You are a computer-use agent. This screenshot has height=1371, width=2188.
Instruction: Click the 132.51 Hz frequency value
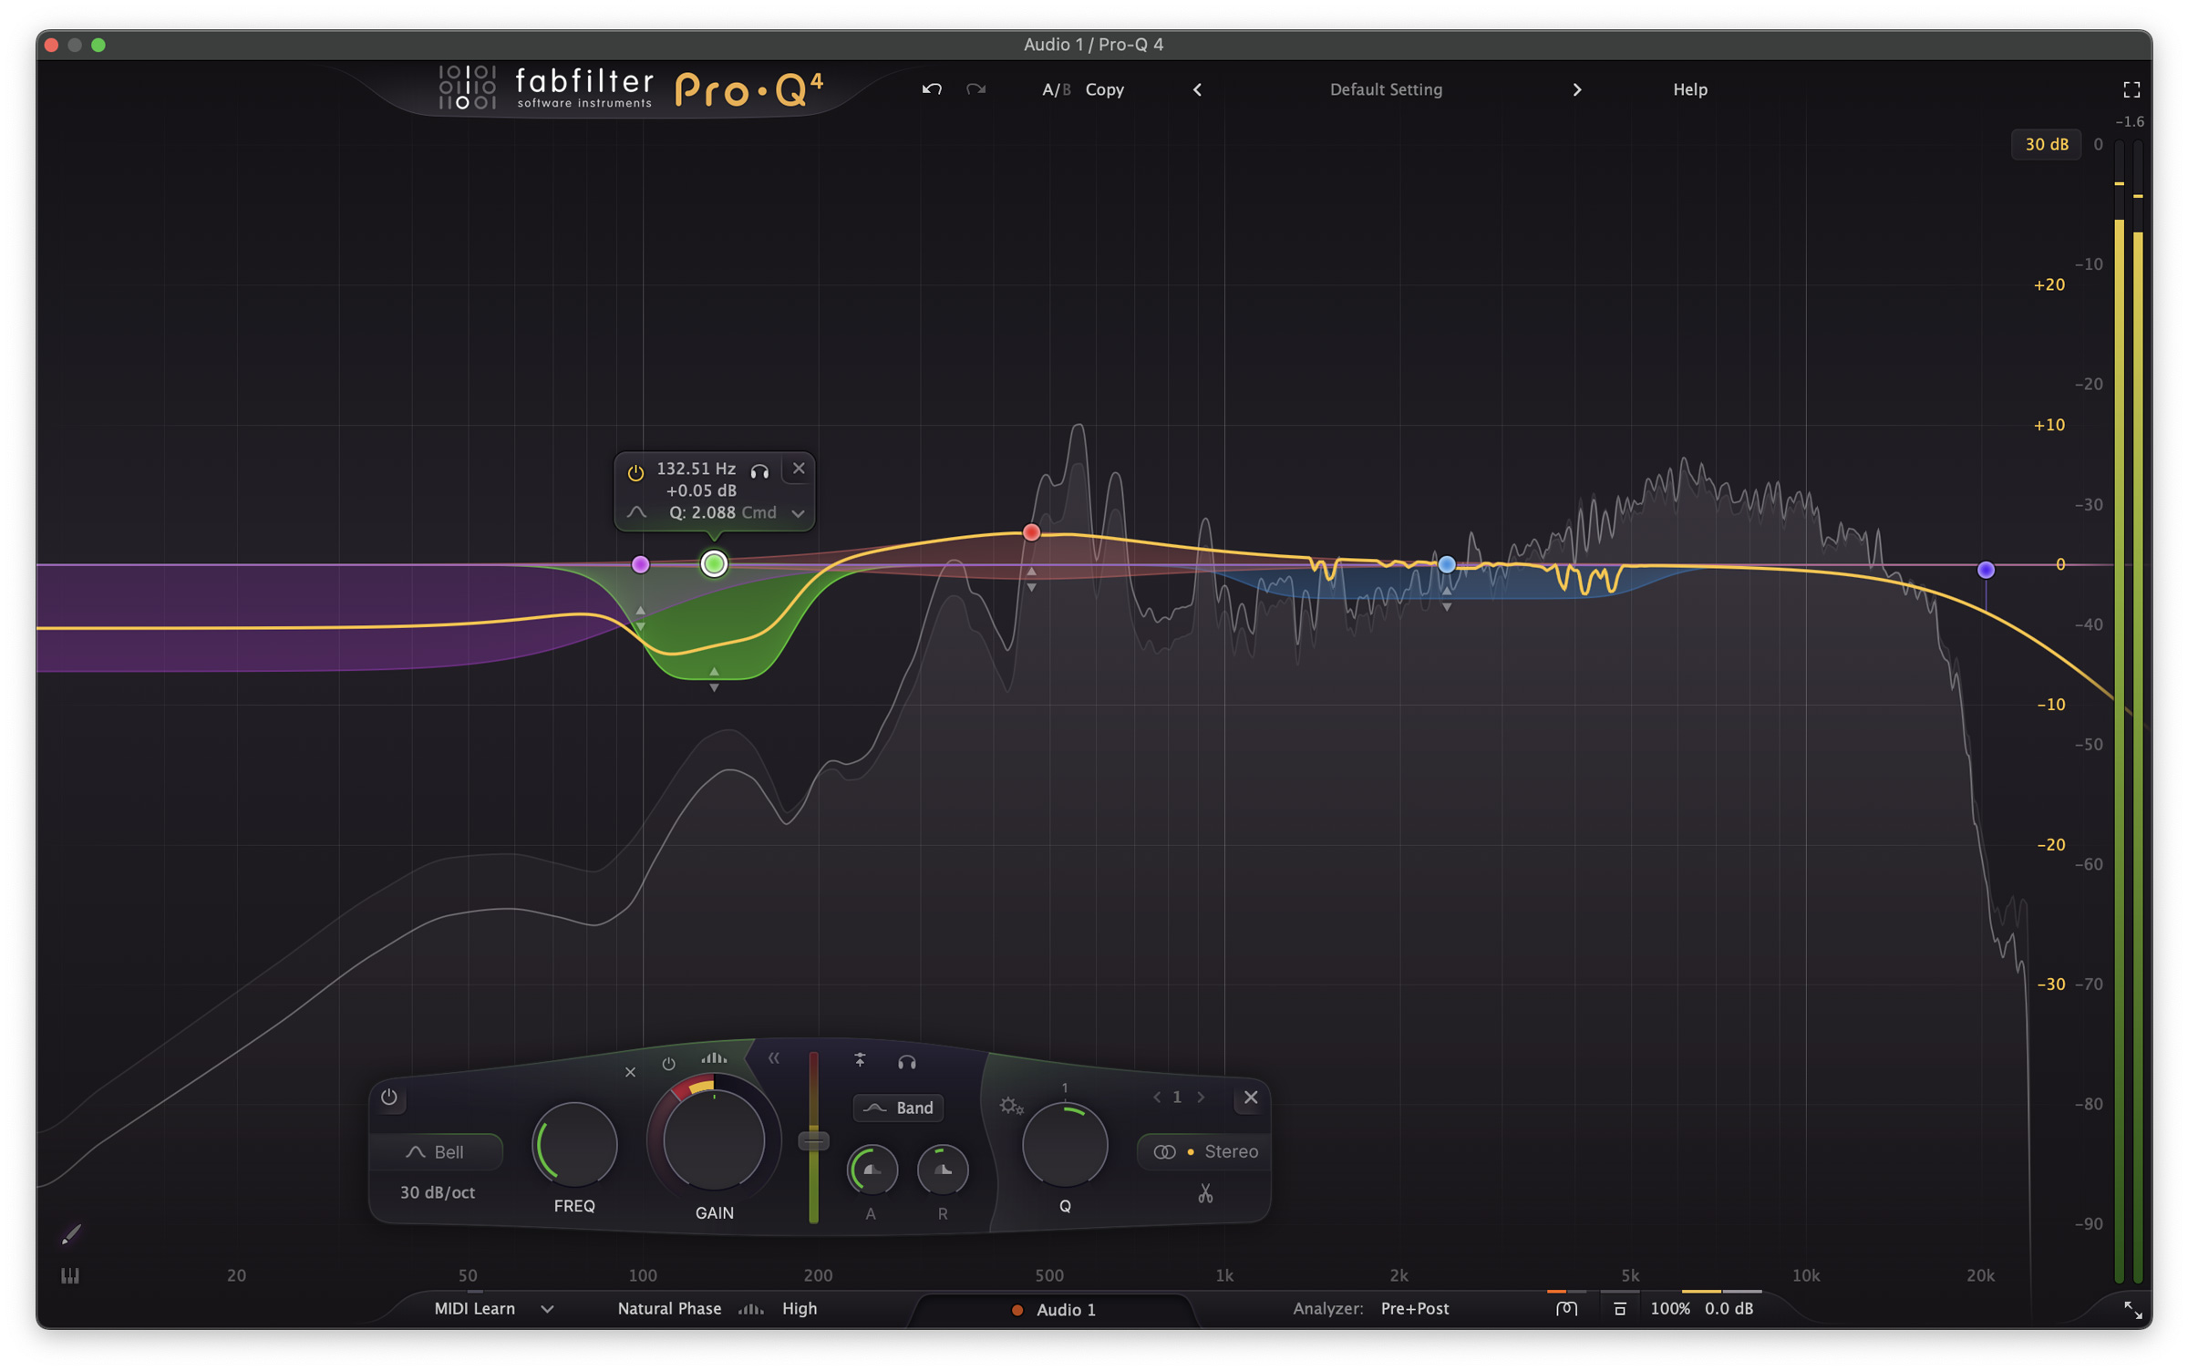tap(696, 469)
